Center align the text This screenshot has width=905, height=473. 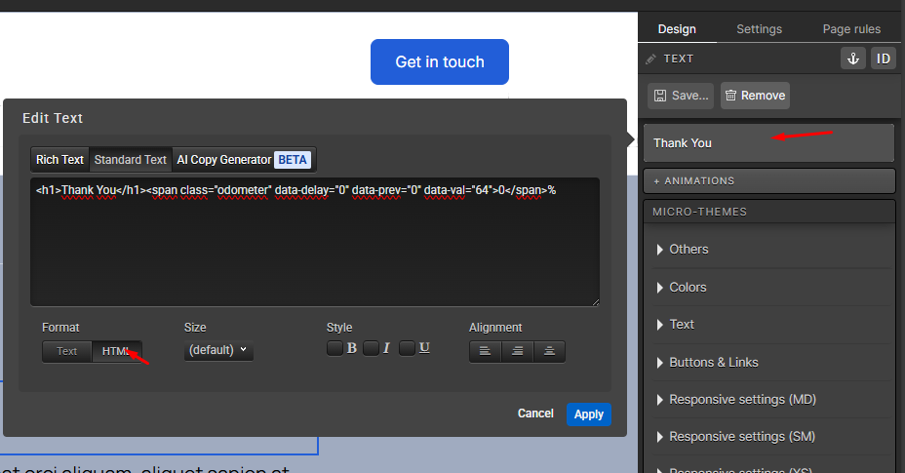click(x=517, y=351)
